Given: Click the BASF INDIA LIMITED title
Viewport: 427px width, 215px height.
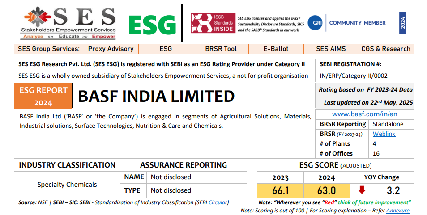Looking at the screenshot, I should click(x=156, y=96).
